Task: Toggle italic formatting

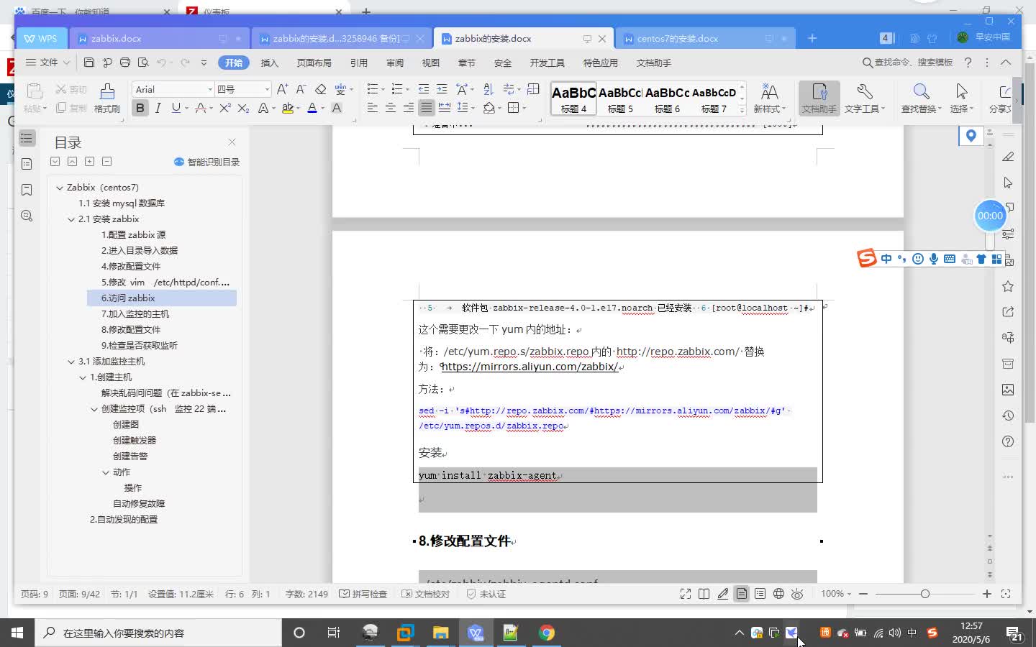Action: pos(158,108)
